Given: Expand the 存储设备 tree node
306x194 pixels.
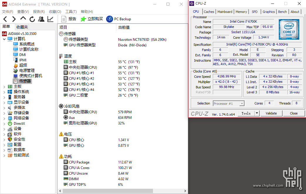Looking at the screenshot, I should 4,113.
